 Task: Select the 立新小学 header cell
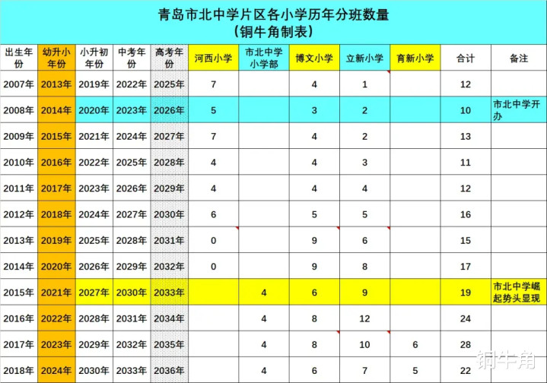pyautogui.click(x=364, y=58)
